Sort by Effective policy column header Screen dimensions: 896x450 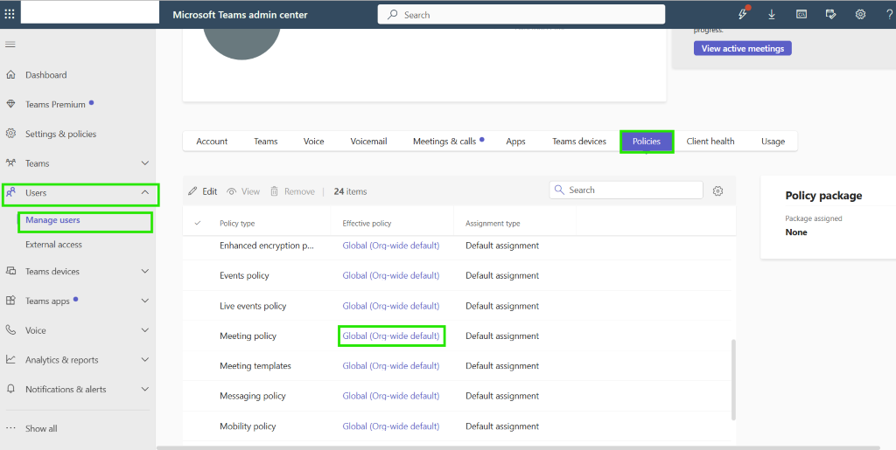(x=367, y=223)
